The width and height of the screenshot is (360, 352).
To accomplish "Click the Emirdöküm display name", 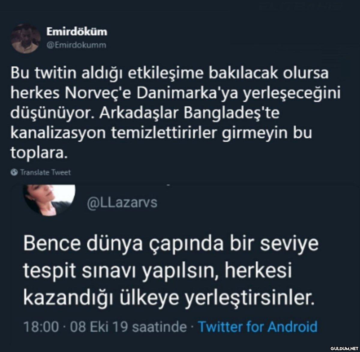I will pyautogui.click(x=77, y=32).
